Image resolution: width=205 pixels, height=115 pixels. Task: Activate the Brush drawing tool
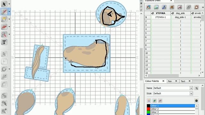pyautogui.click(x=4, y=11)
